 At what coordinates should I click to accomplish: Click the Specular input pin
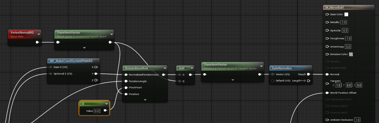click(327, 31)
